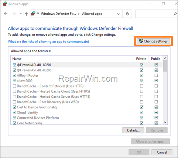Click the Back navigation arrow

pyautogui.click(x=6, y=14)
